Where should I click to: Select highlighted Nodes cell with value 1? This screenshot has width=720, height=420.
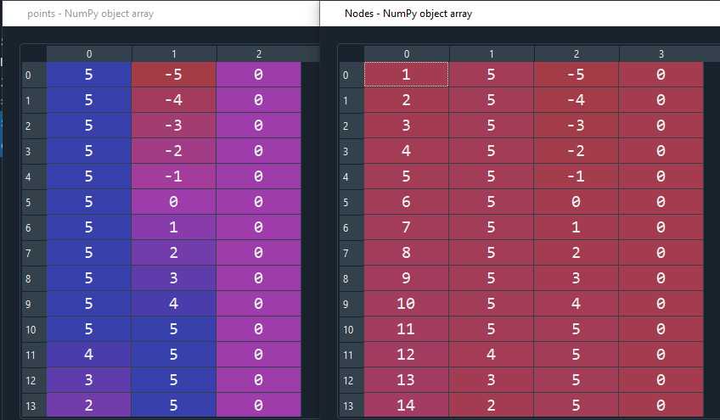tap(407, 75)
